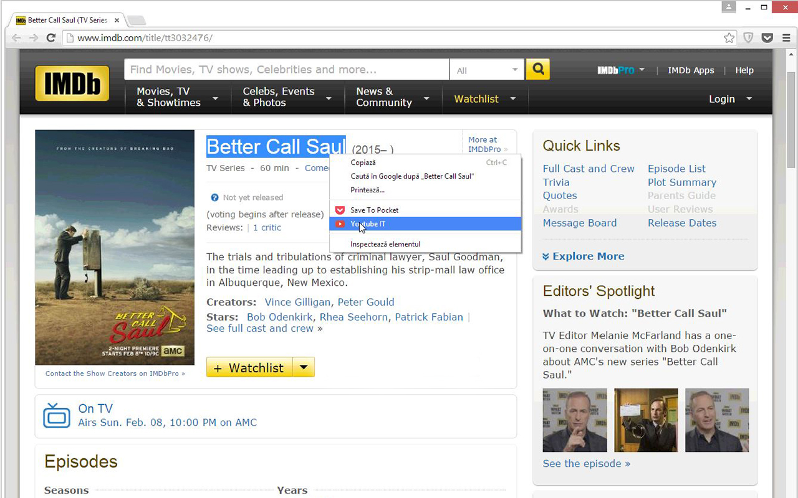The image size is (798, 498).
Task: Open the Trivia quick link
Action: (556, 182)
